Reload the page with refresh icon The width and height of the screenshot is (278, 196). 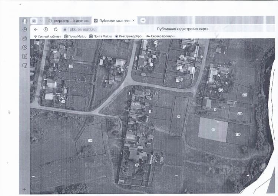click(56, 29)
